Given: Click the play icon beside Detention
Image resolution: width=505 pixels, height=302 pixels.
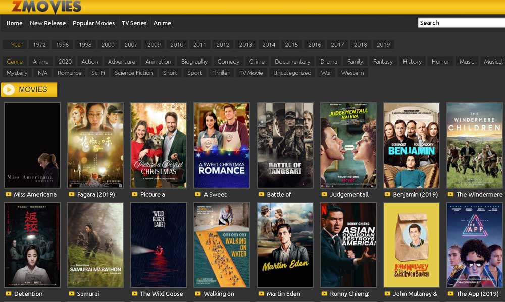Looking at the screenshot, I should (x=9, y=293).
